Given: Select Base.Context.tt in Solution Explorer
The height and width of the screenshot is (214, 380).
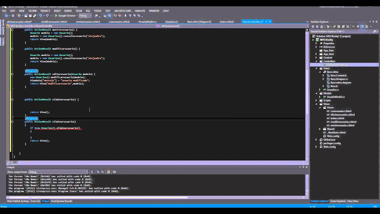Looking at the screenshot, I should pos(338,75).
